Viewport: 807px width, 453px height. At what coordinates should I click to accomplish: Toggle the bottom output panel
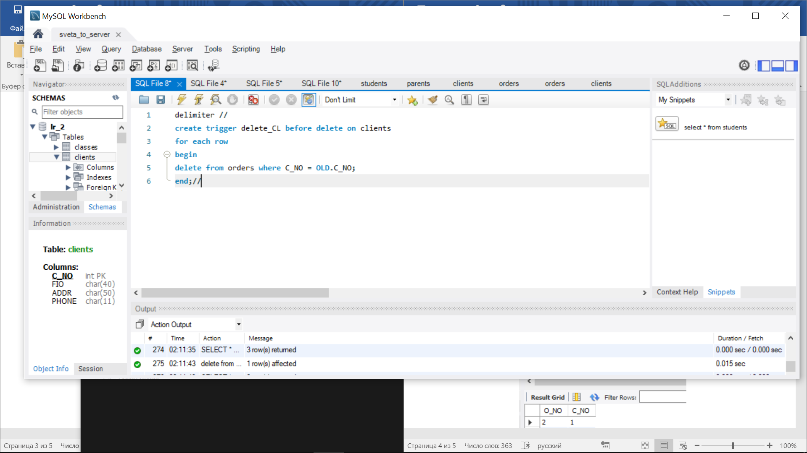[778, 66]
